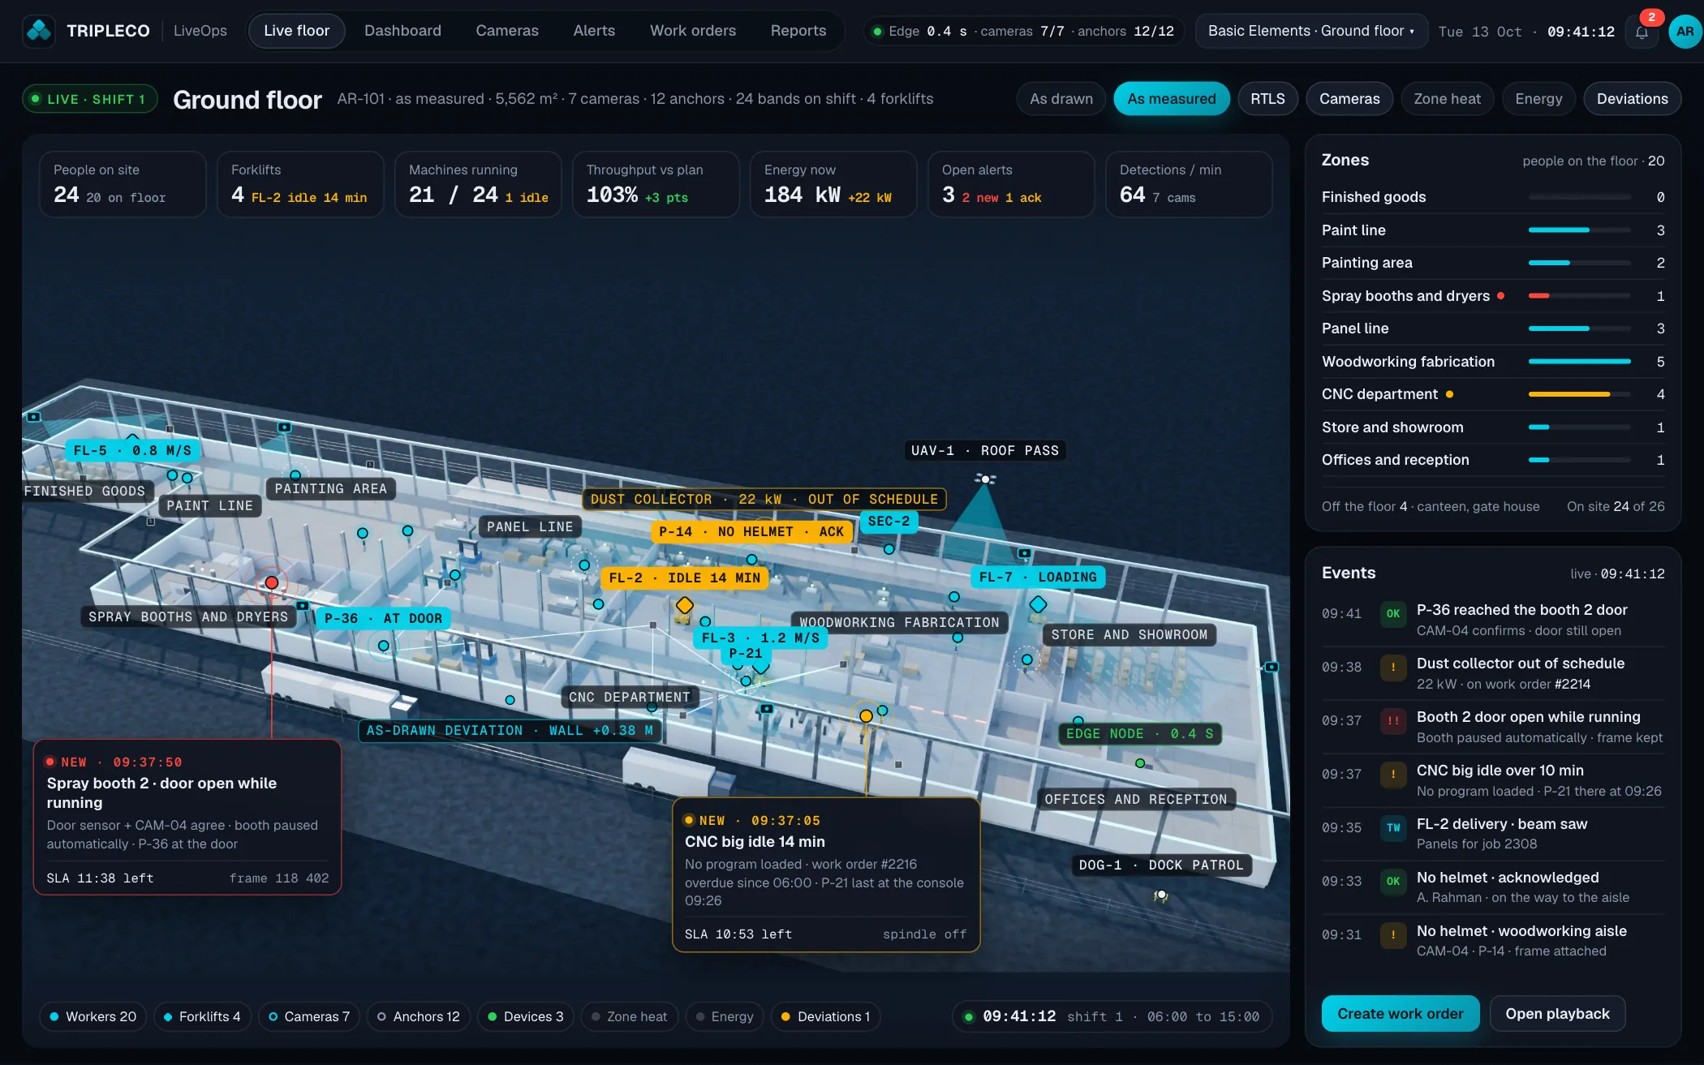Click the FL-2 forklift diamond marker
Viewport: 1704px width, 1065px height.
[x=685, y=605]
